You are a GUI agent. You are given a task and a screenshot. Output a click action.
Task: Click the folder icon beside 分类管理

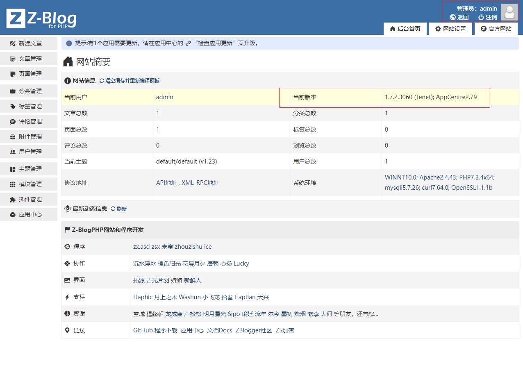(13, 91)
